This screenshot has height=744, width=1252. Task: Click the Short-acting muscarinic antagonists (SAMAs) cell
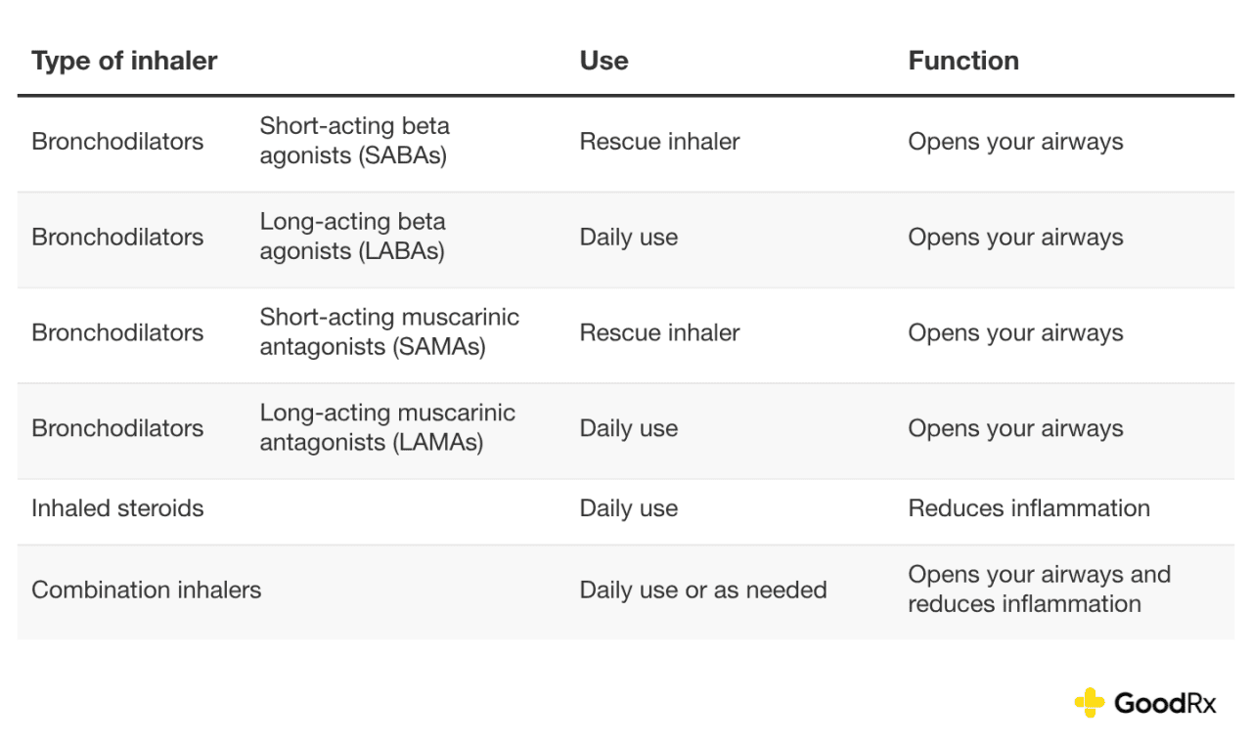click(389, 332)
